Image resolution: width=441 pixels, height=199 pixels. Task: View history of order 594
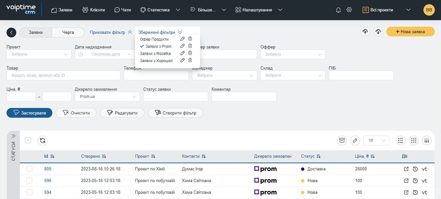[415, 192]
